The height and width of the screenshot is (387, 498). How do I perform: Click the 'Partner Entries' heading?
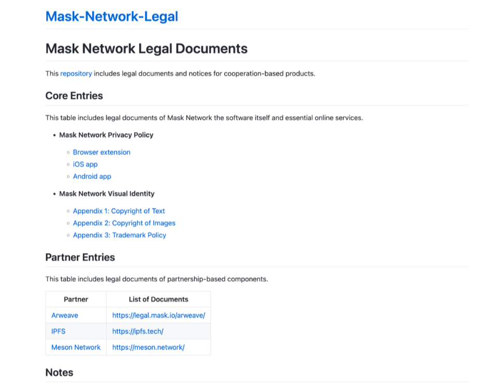click(x=80, y=257)
